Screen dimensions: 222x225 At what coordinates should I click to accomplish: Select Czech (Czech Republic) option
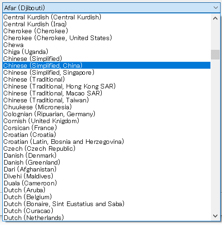[106, 148]
